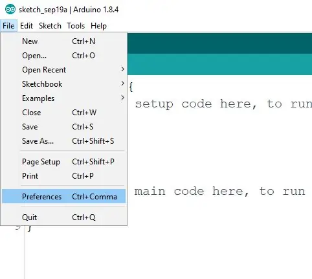Image resolution: width=312 pixels, height=279 pixels.
Task: Expand the Open Recent submenu
Action: click(x=63, y=70)
